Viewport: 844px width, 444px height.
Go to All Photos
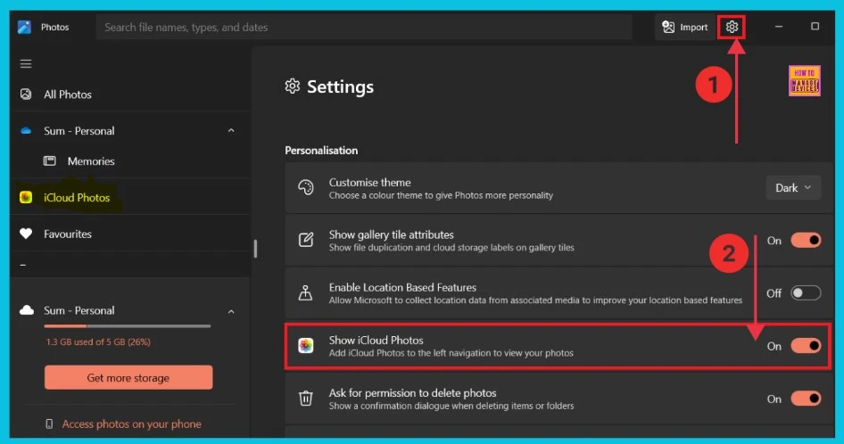pyautogui.click(x=68, y=95)
